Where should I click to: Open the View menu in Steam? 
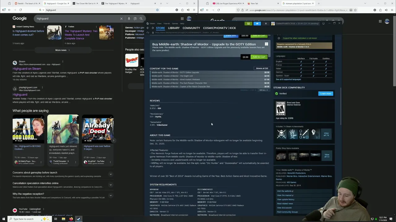point(159,23)
